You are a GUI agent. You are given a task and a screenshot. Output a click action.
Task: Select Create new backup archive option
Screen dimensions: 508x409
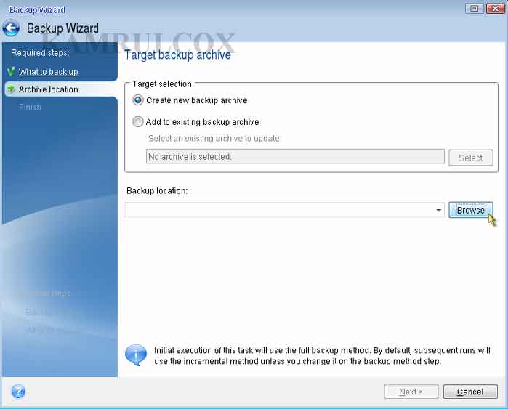[138, 100]
